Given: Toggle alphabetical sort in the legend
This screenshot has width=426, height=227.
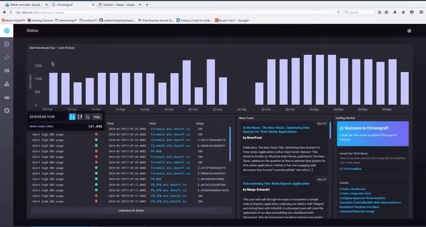Looking at the screenshot, I should [x=72, y=117].
